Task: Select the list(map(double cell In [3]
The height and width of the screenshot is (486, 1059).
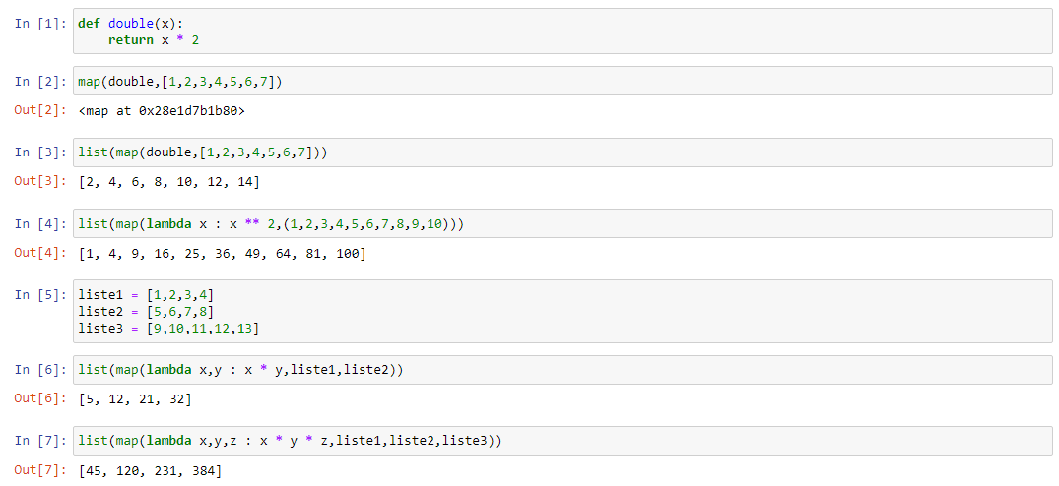Action: click(563, 152)
